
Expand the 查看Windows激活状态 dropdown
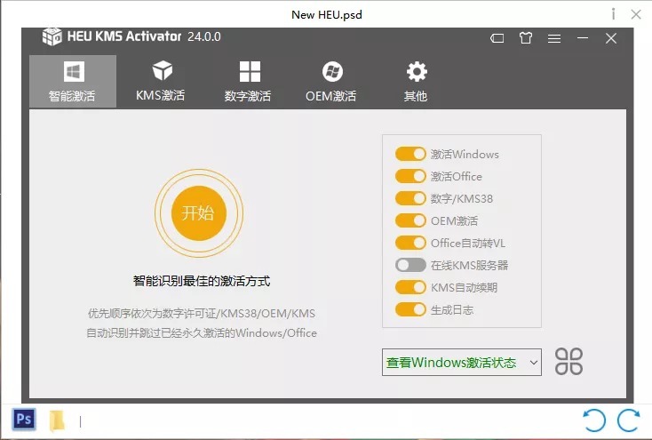pyautogui.click(x=462, y=362)
